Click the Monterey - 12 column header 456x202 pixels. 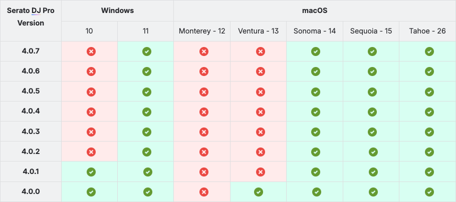click(202, 31)
